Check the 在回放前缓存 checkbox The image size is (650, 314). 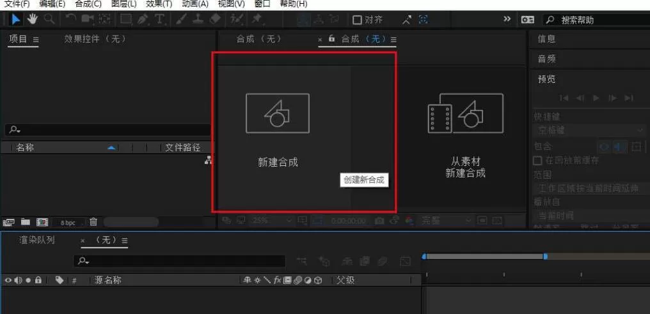[537, 160]
